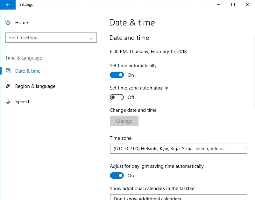Image resolution: width=255 pixels, height=200 pixels.
Task: Click the back arrow in title bar
Action: 8,4
